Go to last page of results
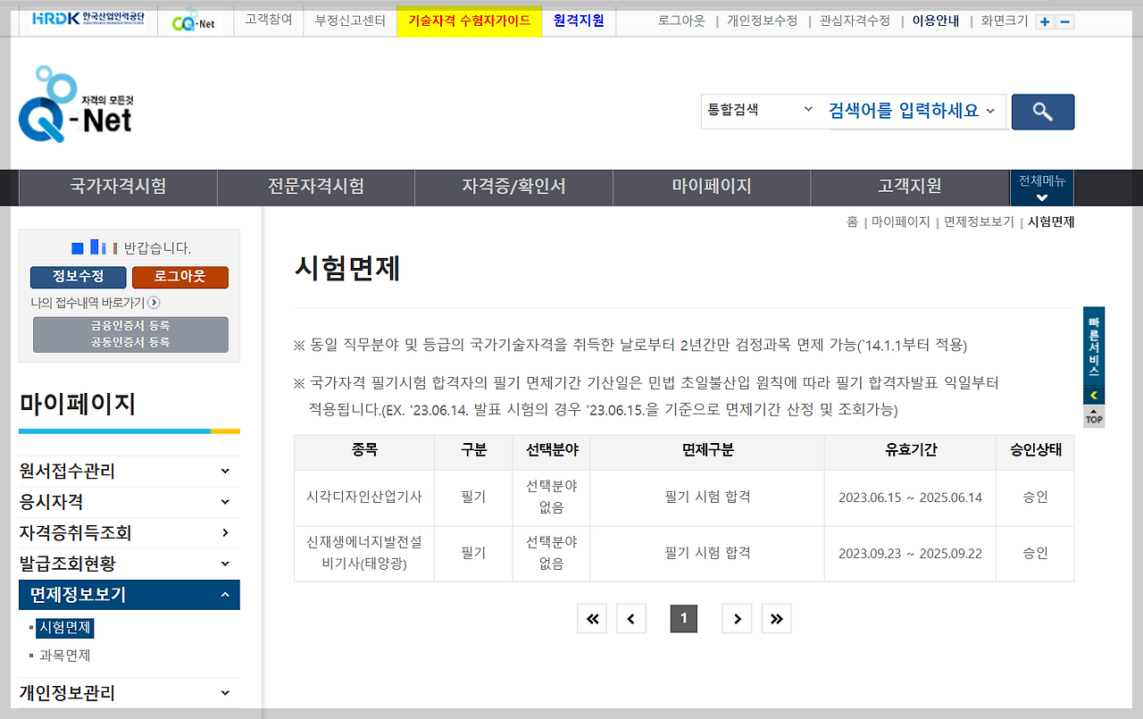 tap(777, 618)
